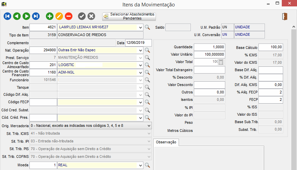
Task: Open calculator next to Valor Total
Action: [x=221, y=62]
